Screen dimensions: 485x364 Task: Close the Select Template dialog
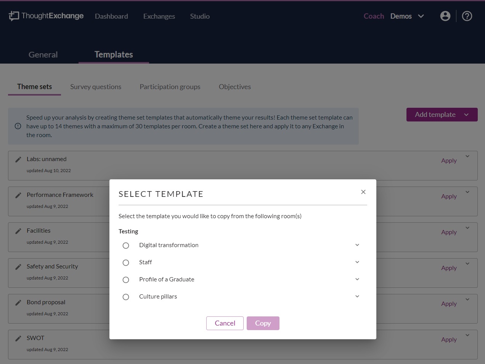coord(363,192)
